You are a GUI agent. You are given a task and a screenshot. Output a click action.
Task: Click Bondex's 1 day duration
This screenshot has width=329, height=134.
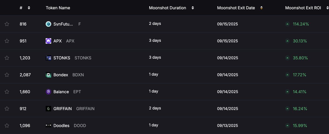click(153, 74)
